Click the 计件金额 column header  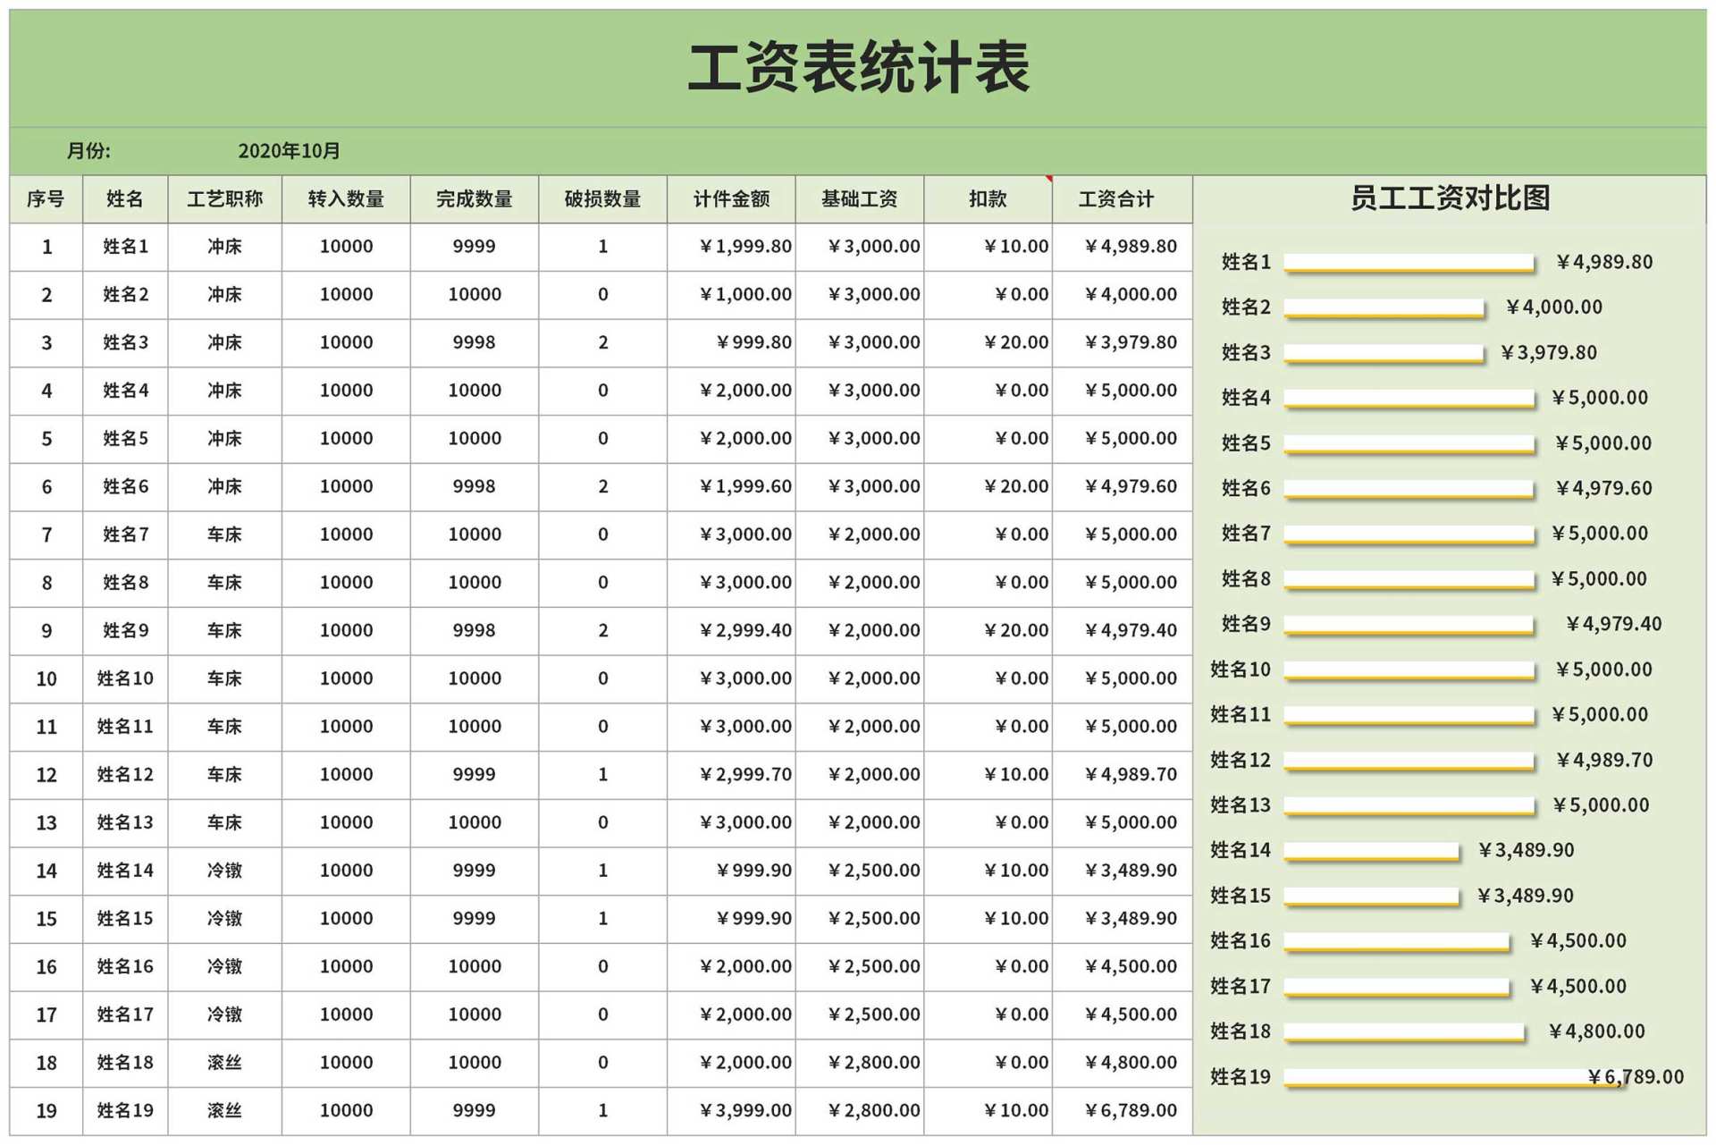click(731, 199)
